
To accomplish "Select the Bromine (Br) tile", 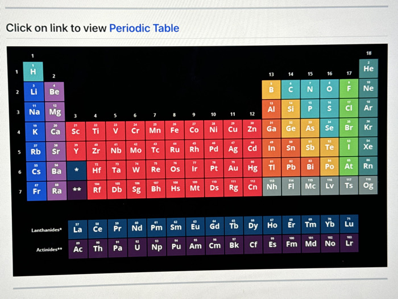I will [349, 128].
